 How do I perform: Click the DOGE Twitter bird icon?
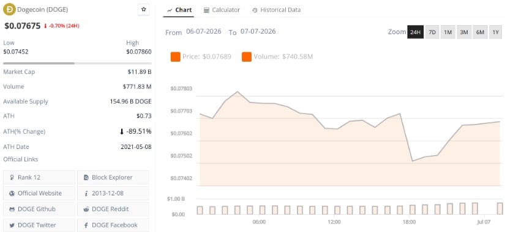coord(12,225)
